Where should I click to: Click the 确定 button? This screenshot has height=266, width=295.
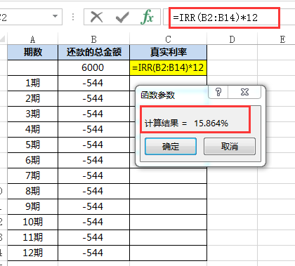171,147
